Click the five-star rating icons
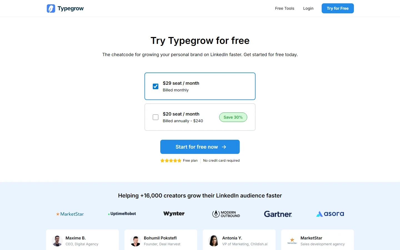The height and width of the screenshot is (250, 400). tap(171, 161)
